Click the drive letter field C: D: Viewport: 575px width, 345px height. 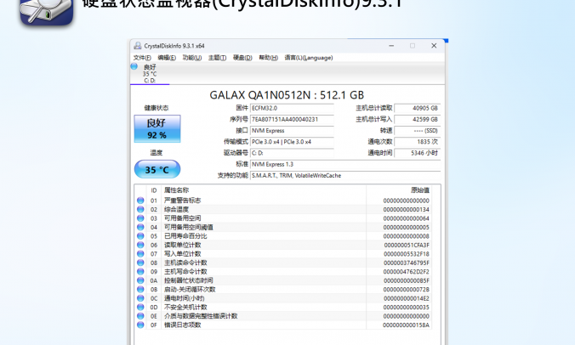pos(292,153)
